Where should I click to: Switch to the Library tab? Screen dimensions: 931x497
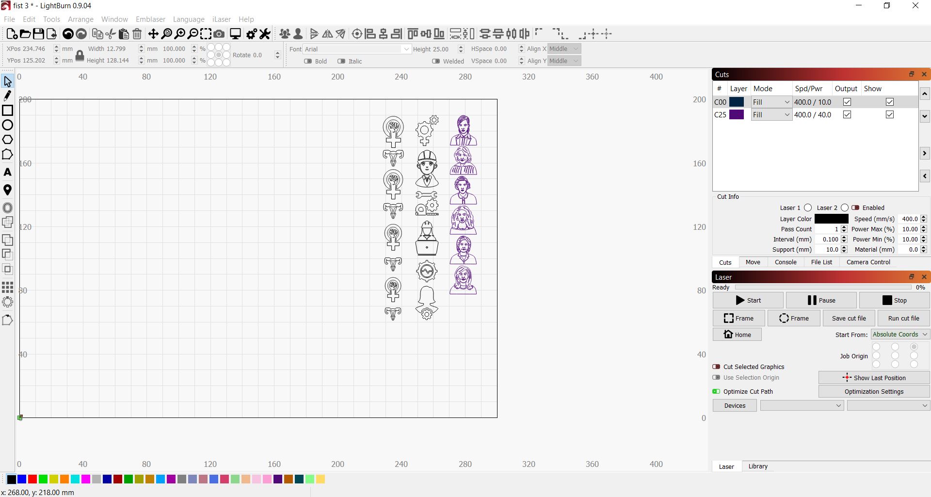[758, 466]
